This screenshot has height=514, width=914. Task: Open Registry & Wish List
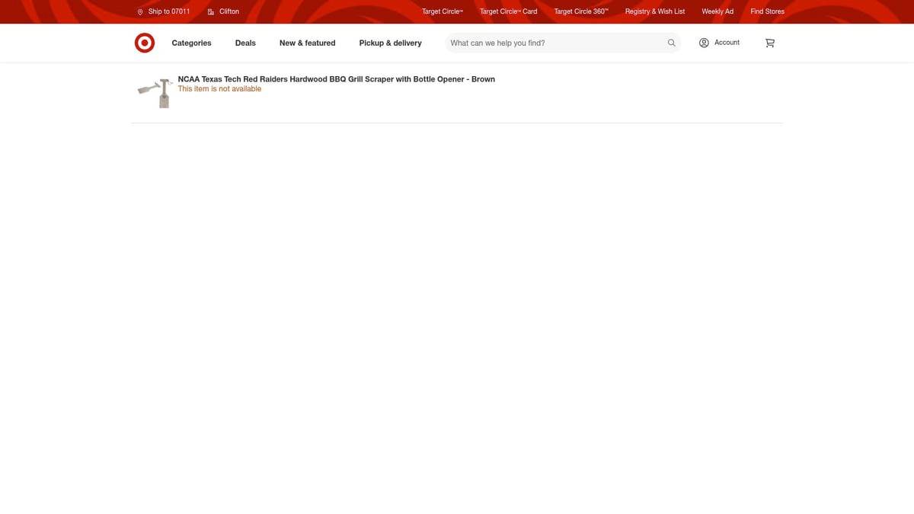click(654, 11)
